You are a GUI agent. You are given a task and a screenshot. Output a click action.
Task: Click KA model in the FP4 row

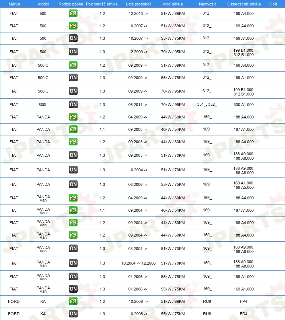(x=43, y=301)
